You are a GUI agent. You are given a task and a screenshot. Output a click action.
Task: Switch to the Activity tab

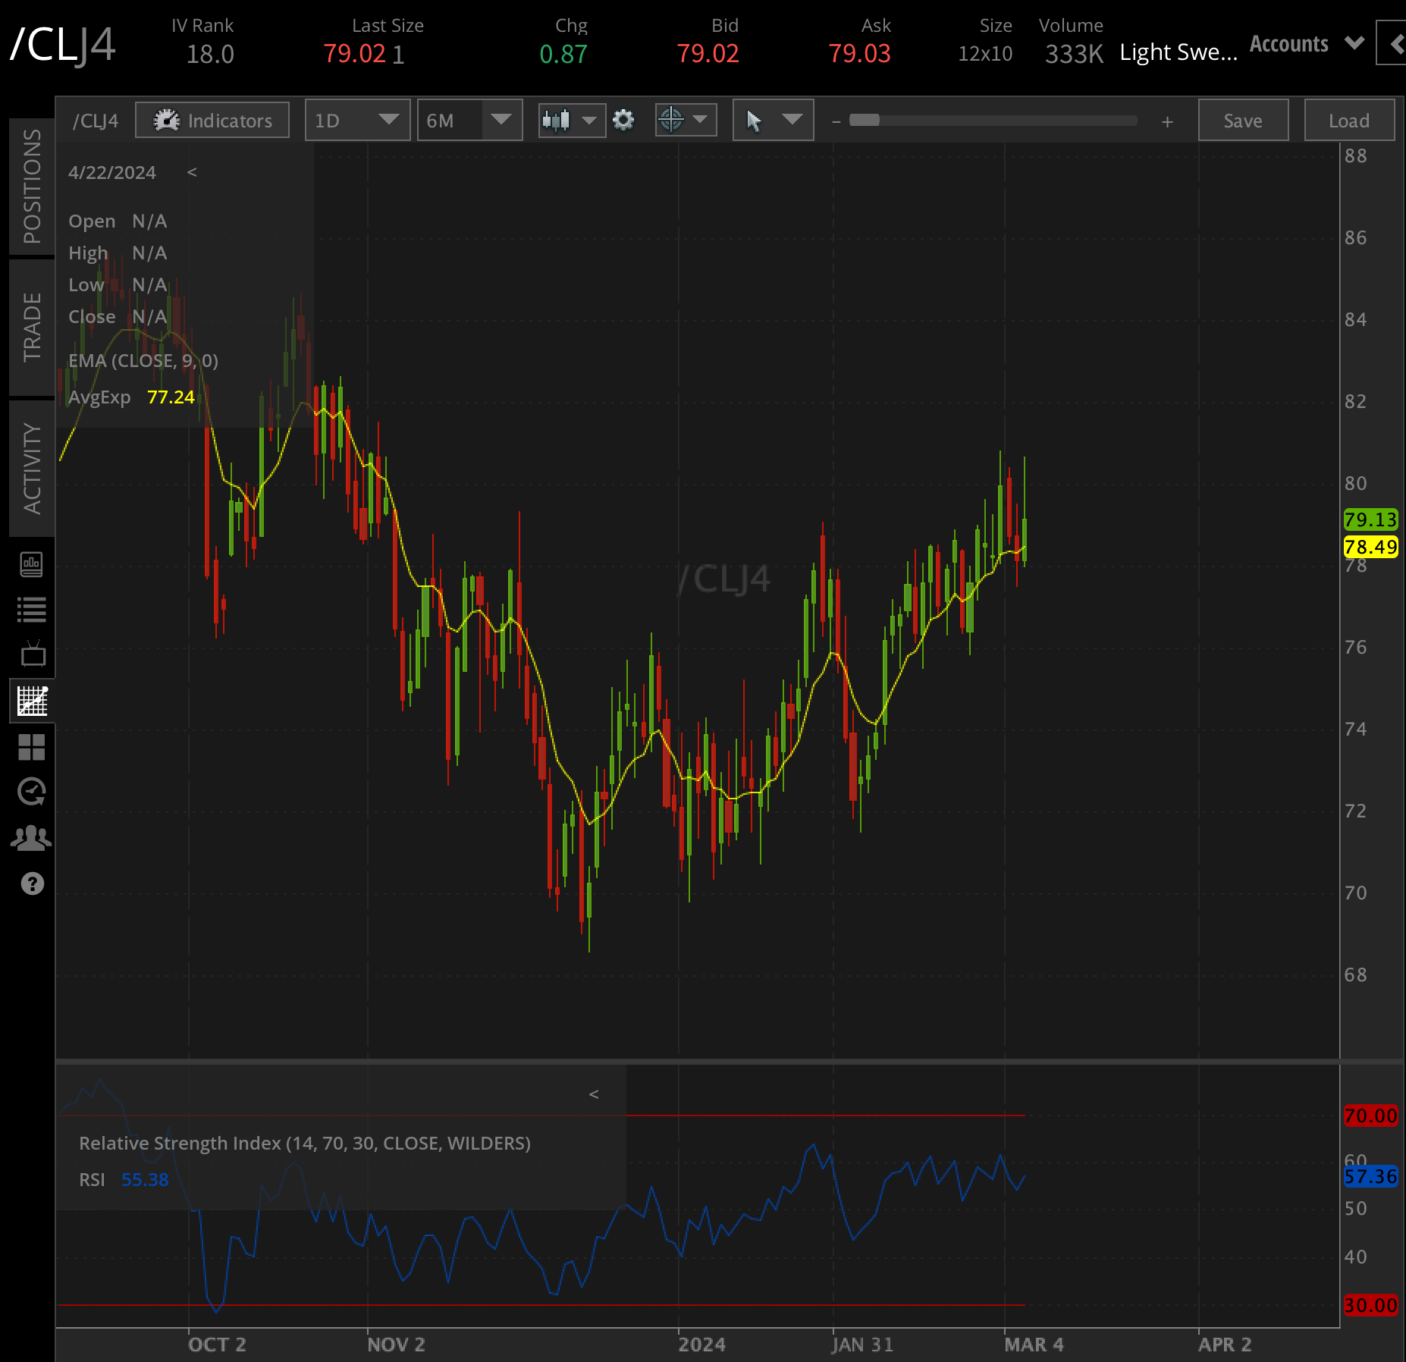32,468
